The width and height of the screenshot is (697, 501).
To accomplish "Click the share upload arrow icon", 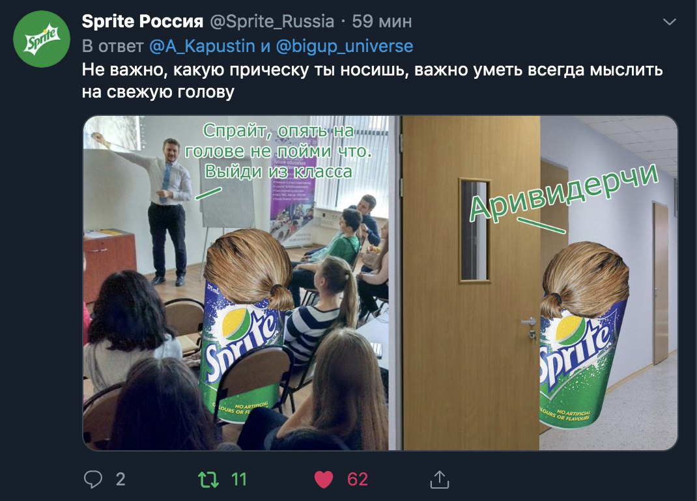I will point(440,480).
